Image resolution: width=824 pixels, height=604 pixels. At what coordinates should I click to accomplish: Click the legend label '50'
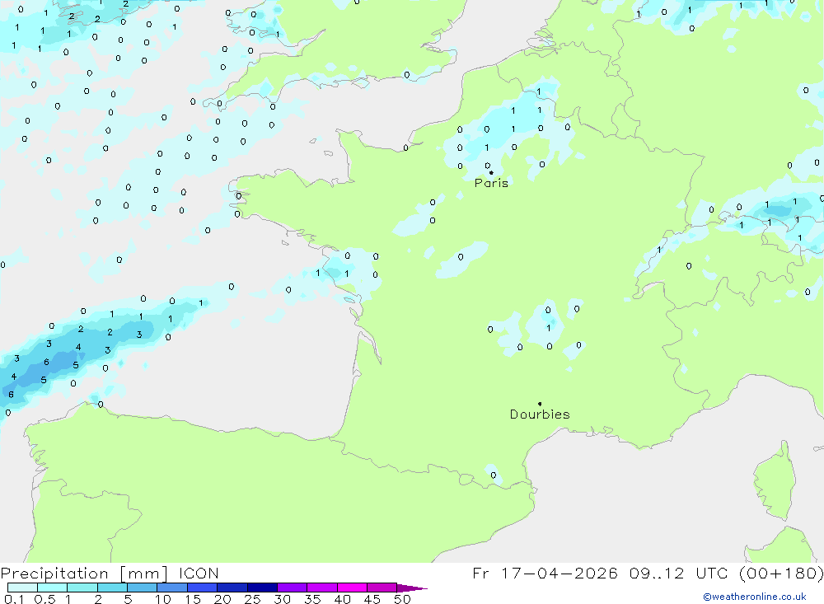[402, 599]
